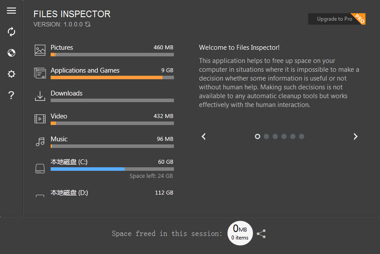Go to the next welcome slide arrow

tap(355, 136)
